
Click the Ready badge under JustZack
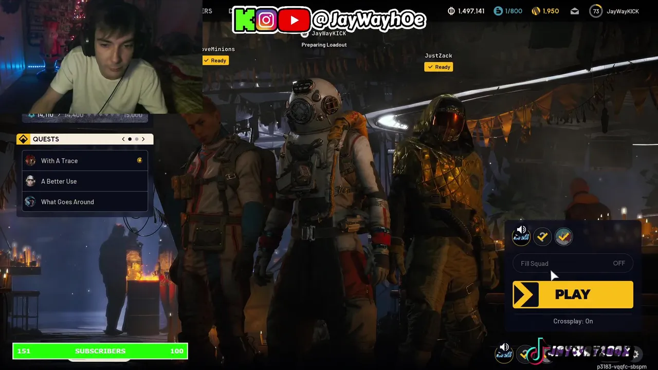pos(438,67)
